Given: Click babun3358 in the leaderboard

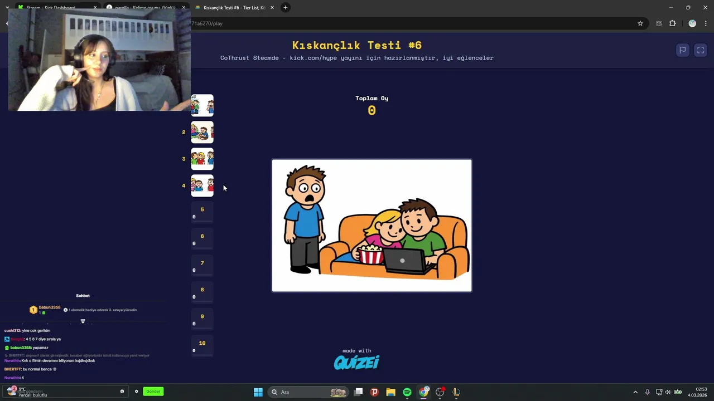Looking at the screenshot, I should pyautogui.click(x=49, y=307).
